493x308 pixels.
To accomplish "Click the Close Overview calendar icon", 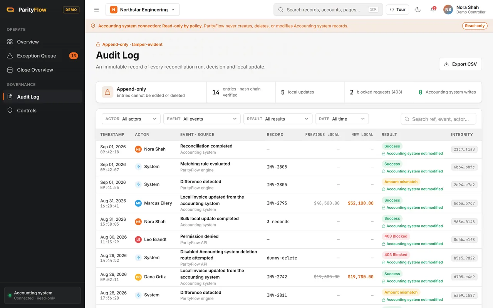I will [10, 70].
